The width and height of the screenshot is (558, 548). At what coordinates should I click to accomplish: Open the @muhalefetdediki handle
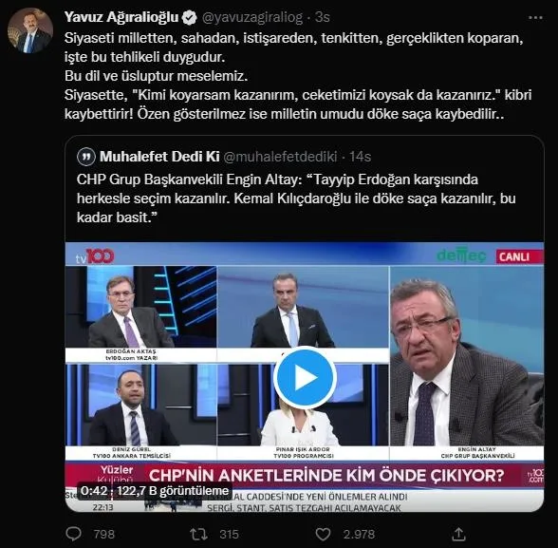point(280,157)
